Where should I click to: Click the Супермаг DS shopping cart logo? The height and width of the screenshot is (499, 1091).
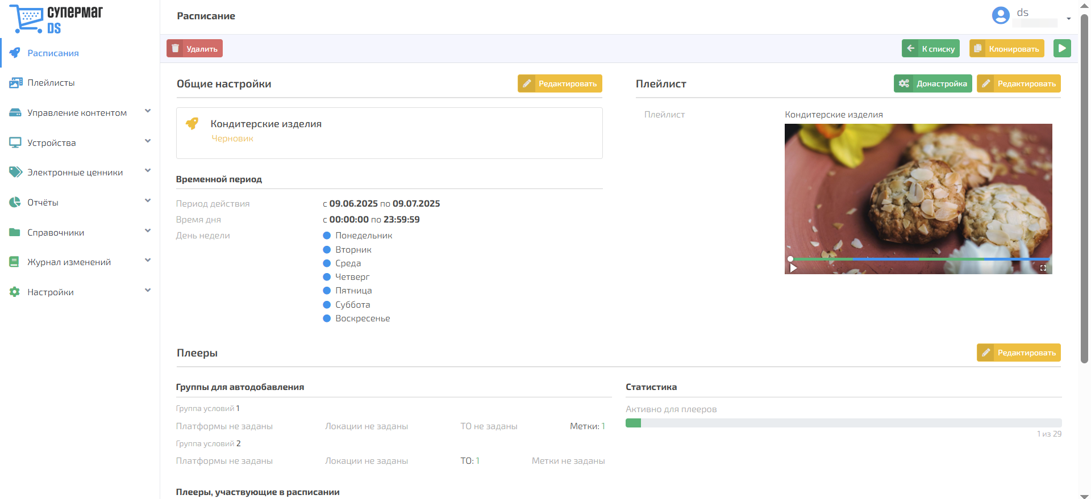[x=56, y=19]
